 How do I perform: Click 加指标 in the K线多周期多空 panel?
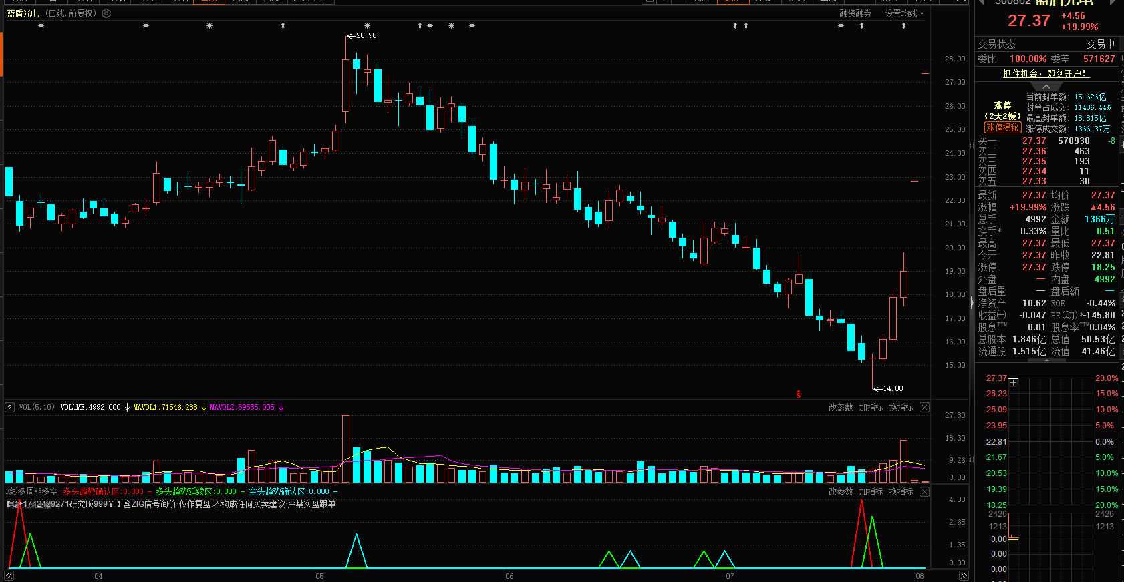pyautogui.click(x=871, y=491)
